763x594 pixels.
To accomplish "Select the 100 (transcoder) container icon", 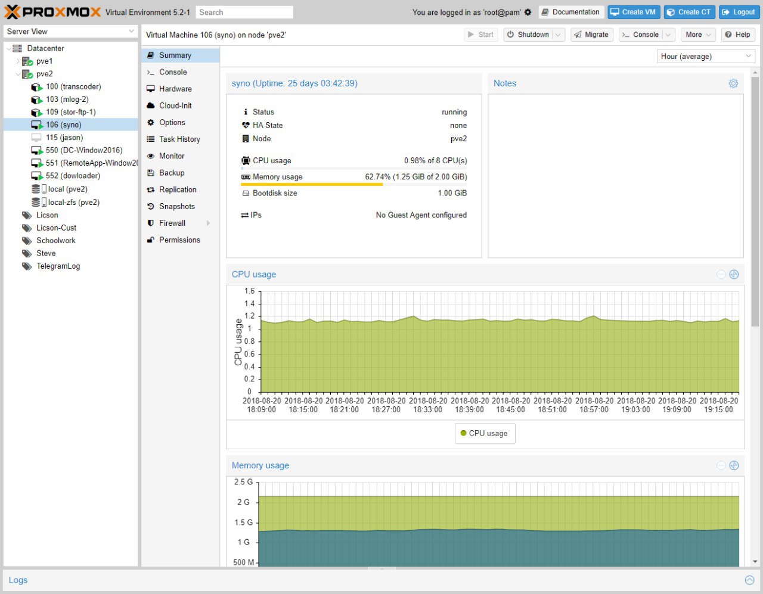I will 36,87.
